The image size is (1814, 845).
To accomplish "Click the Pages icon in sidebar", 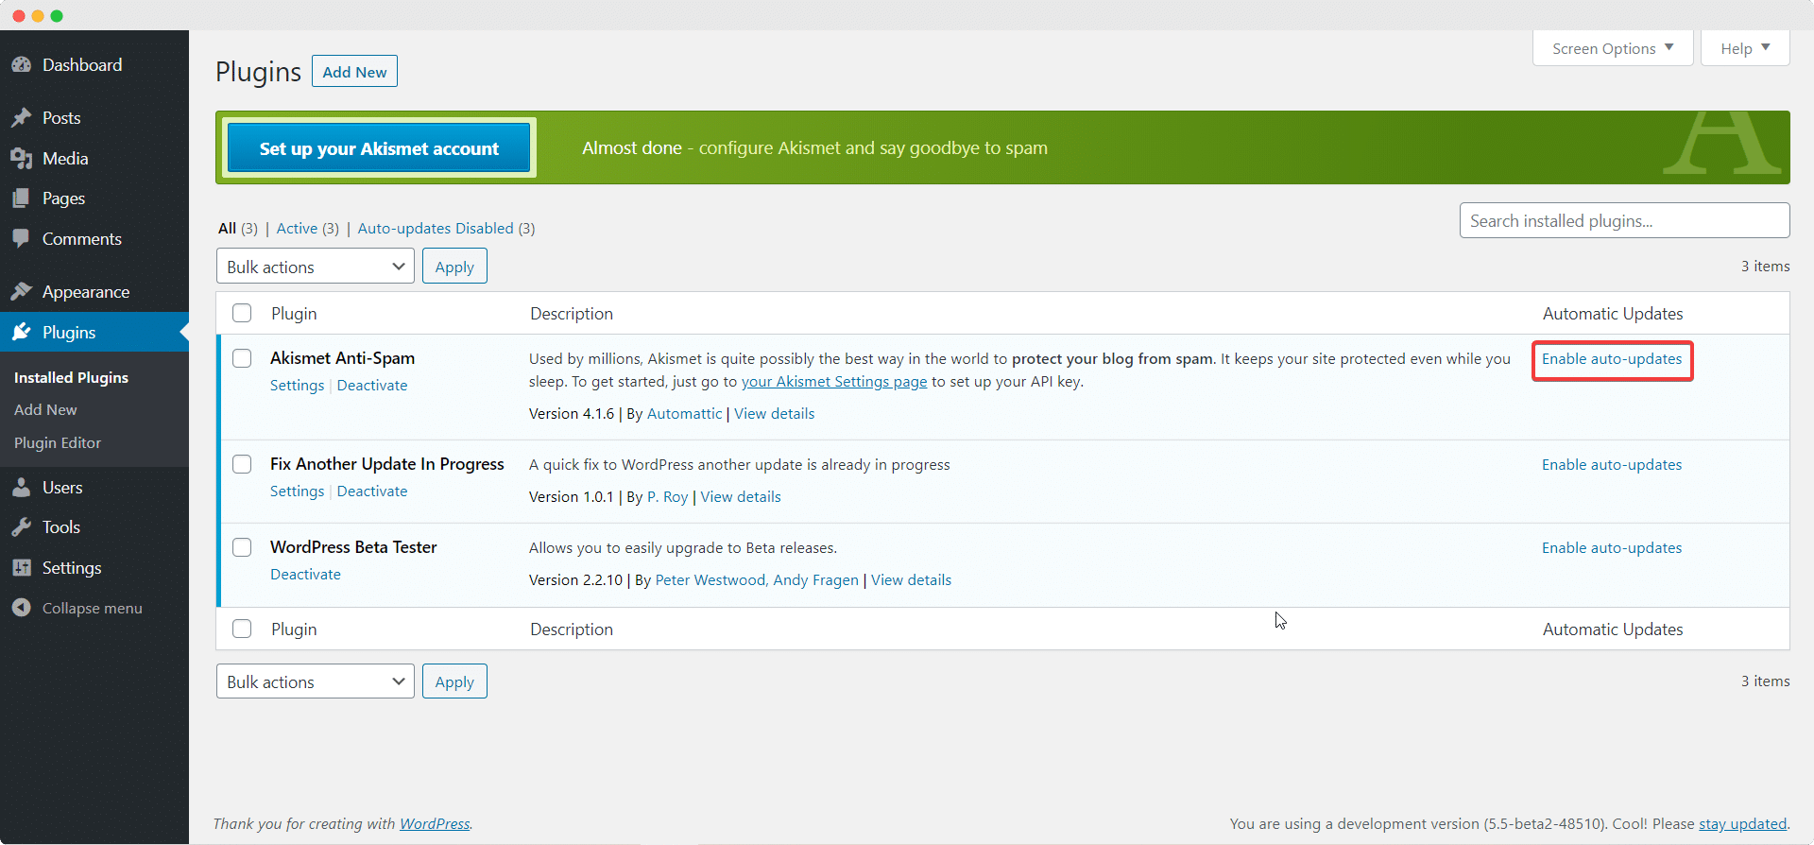I will coord(21,198).
